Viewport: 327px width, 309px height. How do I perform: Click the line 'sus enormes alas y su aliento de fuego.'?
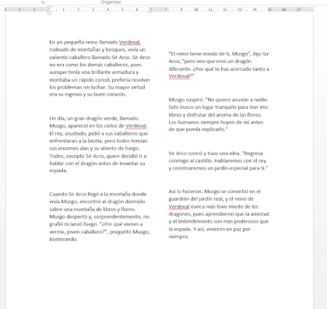pos(94,148)
